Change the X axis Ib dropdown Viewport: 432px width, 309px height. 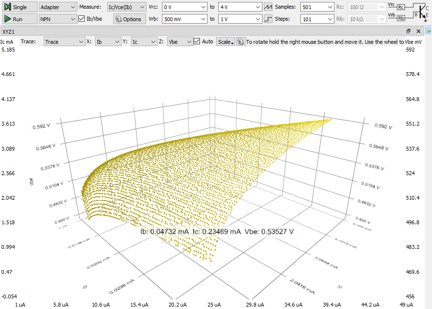click(108, 42)
